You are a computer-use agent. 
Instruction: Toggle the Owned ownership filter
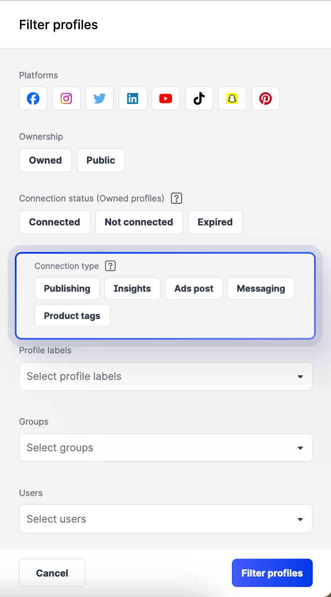46,160
